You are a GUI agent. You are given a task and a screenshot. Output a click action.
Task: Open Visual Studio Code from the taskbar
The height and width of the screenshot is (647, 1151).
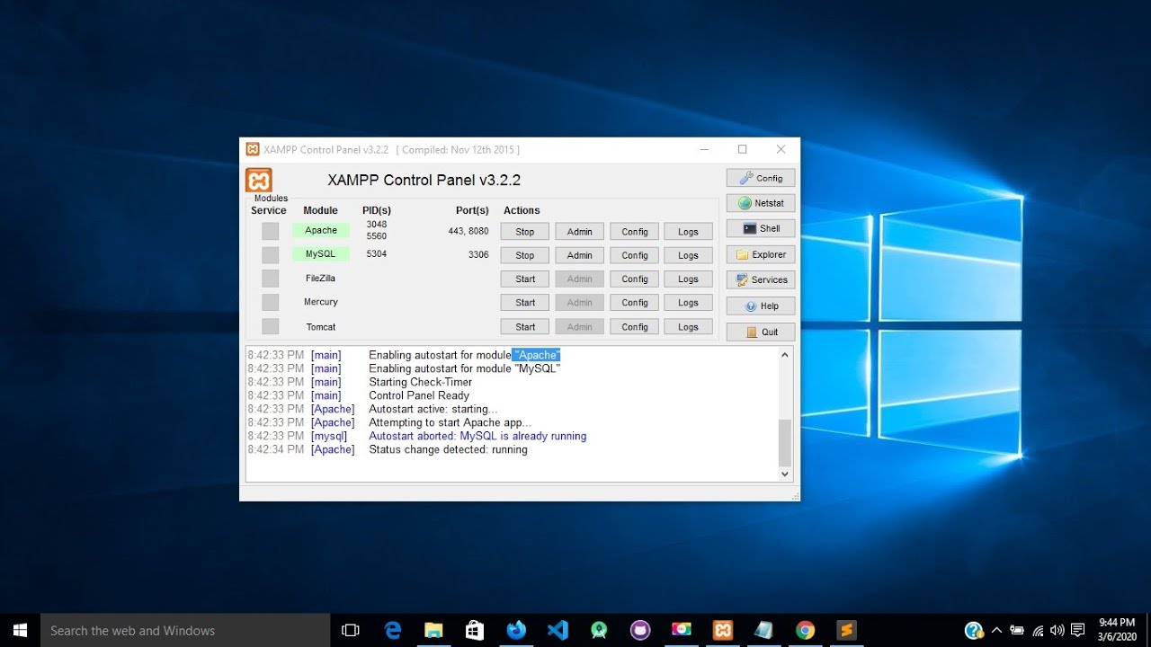pyautogui.click(x=558, y=630)
